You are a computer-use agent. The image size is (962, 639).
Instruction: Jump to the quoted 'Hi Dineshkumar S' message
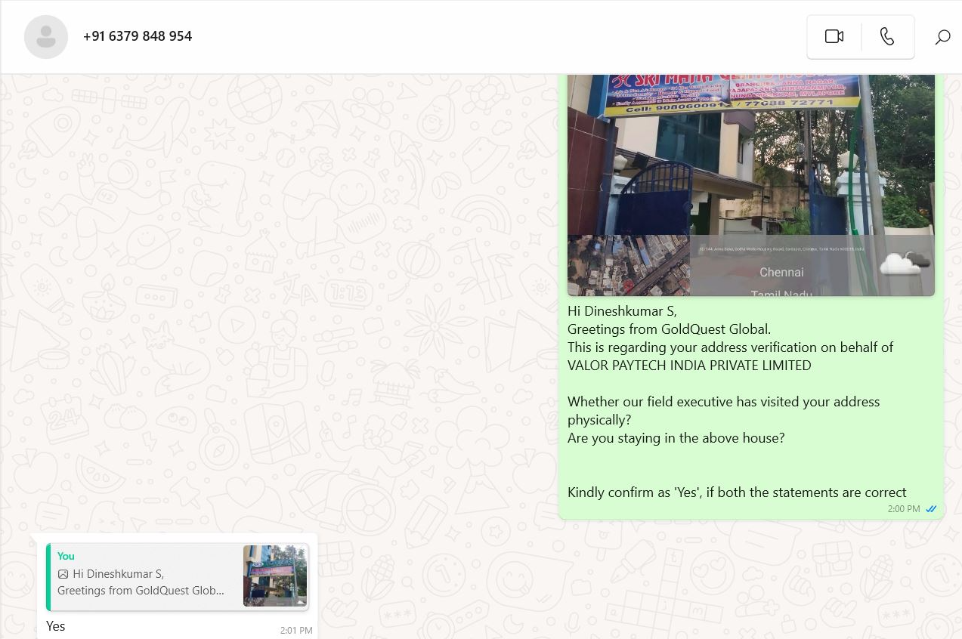177,576
